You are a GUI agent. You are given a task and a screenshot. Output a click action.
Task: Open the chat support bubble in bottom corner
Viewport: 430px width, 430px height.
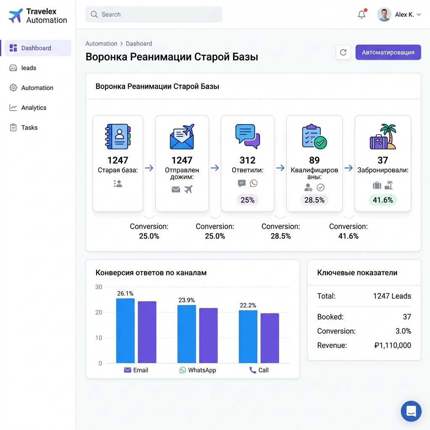(411, 411)
